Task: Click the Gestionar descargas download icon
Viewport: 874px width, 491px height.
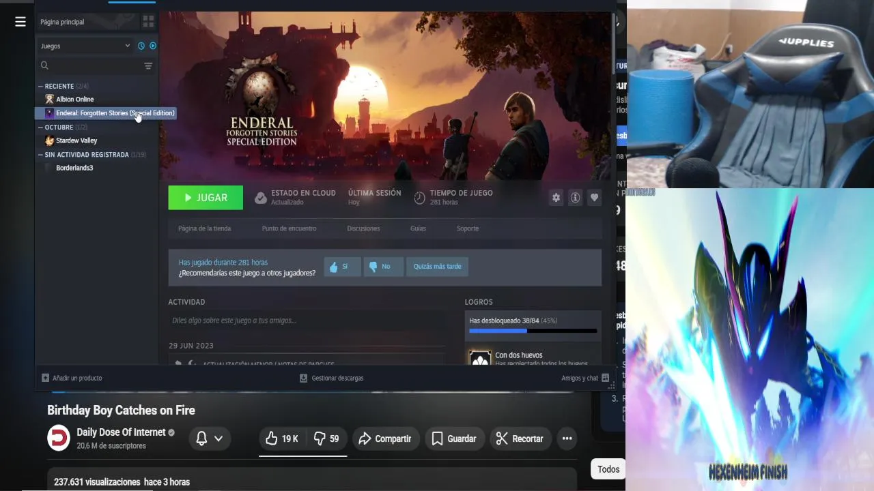Action: [x=304, y=378]
